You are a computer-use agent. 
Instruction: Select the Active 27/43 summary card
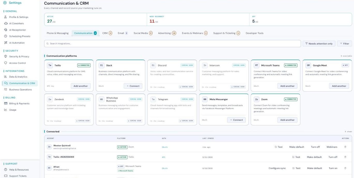pyautogui.click(x=95, y=20)
